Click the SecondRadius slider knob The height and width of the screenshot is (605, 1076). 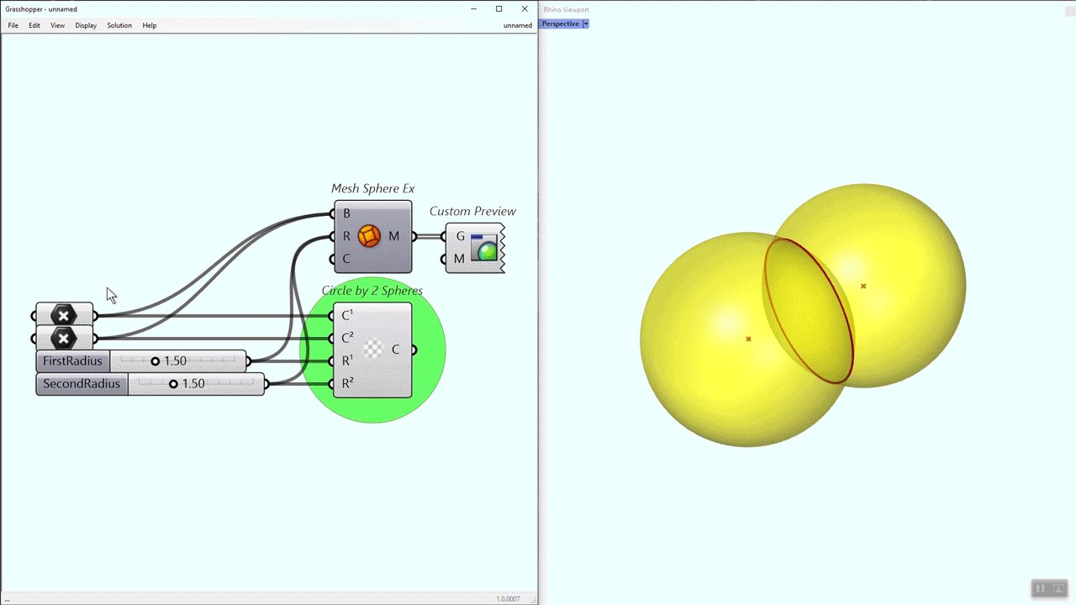(173, 383)
